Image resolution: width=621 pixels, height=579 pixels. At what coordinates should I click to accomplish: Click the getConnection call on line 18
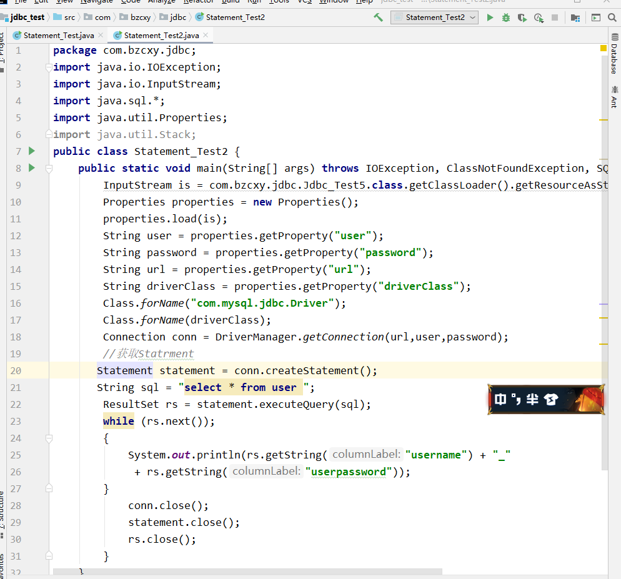343,337
